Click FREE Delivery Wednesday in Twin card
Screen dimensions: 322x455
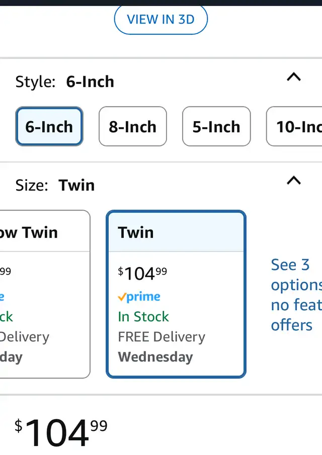(162, 347)
